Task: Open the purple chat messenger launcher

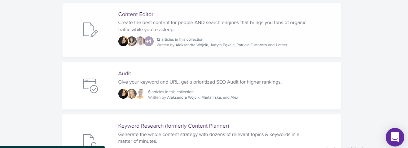Action: click(395, 137)
